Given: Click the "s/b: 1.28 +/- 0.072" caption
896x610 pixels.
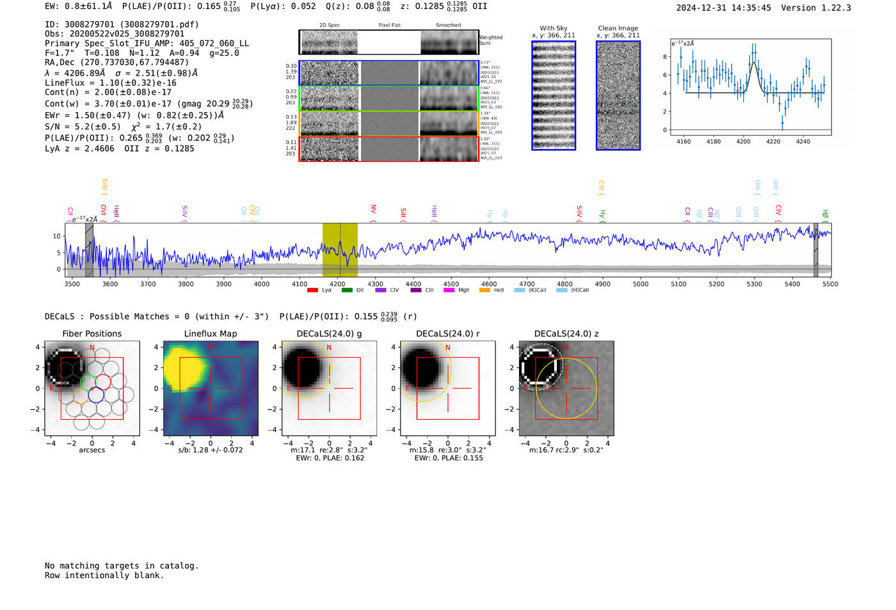Looking at the screenshot, I should coord(211,450).
